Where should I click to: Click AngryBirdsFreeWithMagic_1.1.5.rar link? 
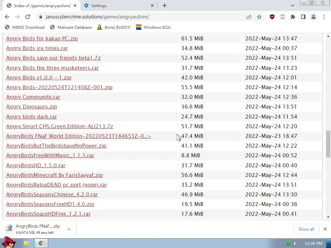tap(50, 155)
